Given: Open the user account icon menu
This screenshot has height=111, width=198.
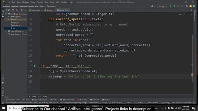Looking at the screenshot, I should [153, 6].
